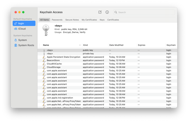This screenshot has width=188, height=122.
Task: Switch to the Keys tab
Action: coord(102,20)
